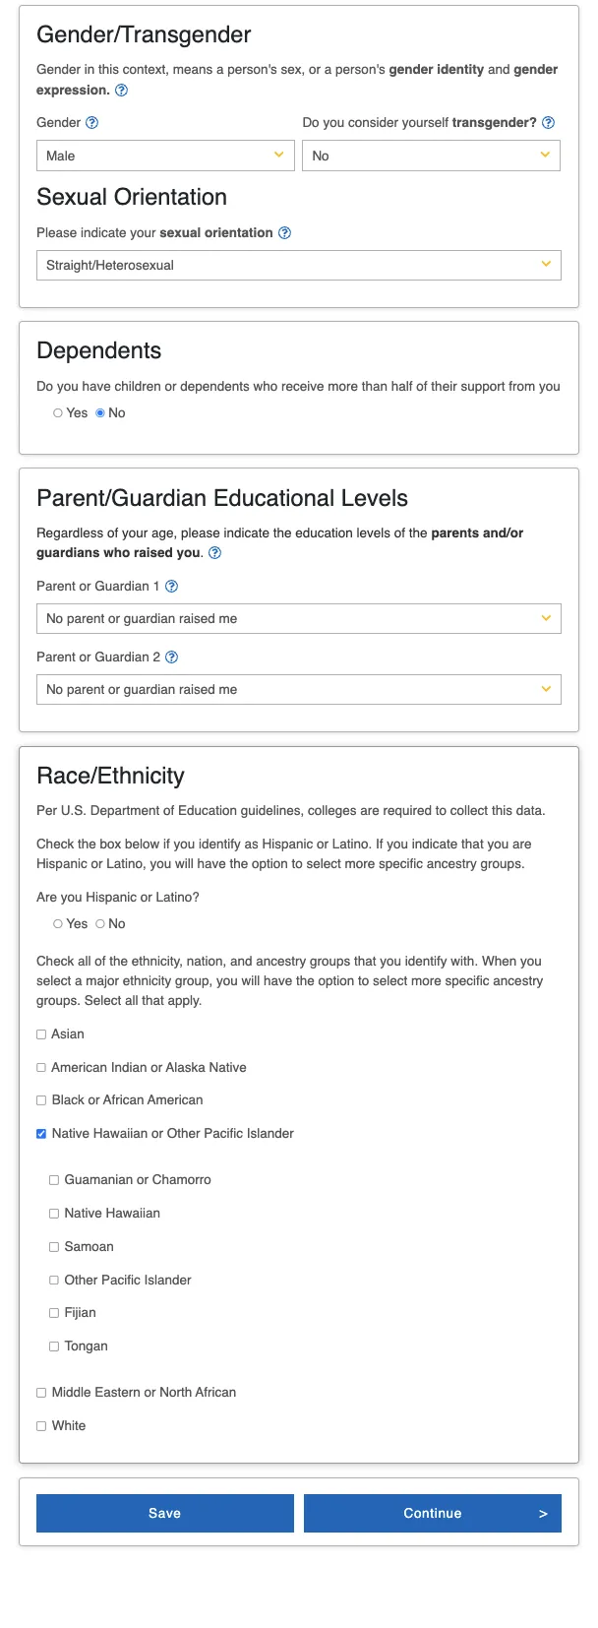The image size is (598, 1628).
Task: Check the Fijian ancestry checkbox
Action: 54,1313
